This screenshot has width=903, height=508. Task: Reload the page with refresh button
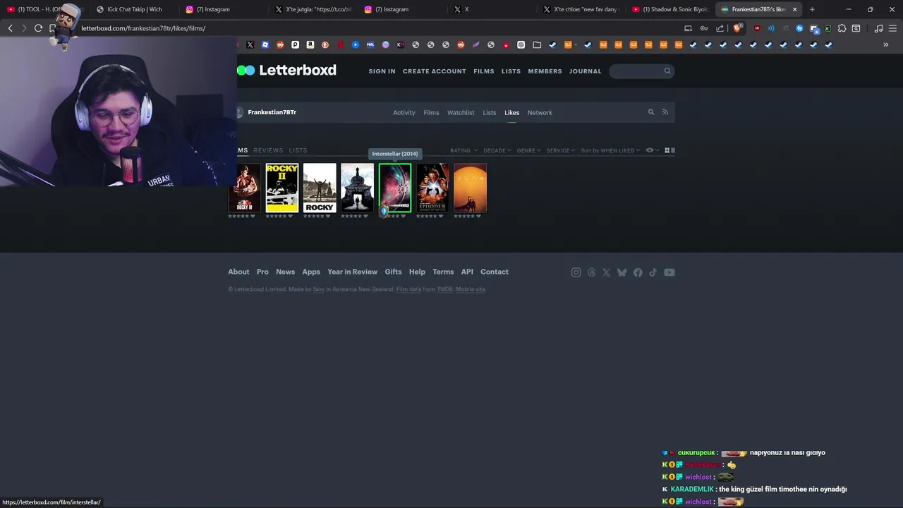[x=38, y=28]
